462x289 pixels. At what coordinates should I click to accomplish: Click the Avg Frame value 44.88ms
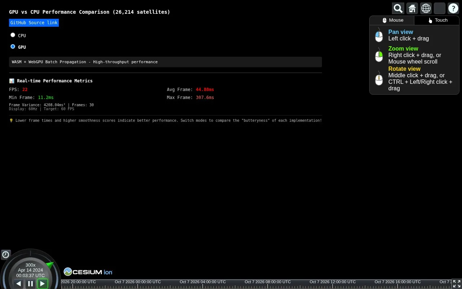(205, 90)
